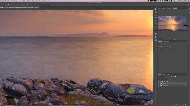Click the Fit Screen button
Image resolution: width=190 pixels, height=106 pixels.
coord(42,5)
